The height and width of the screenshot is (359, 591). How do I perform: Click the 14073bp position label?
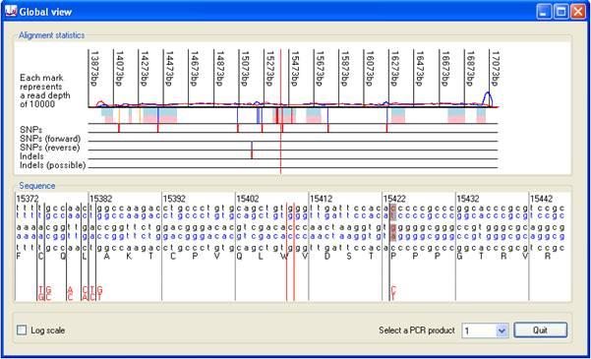click(x=119, y=69)
